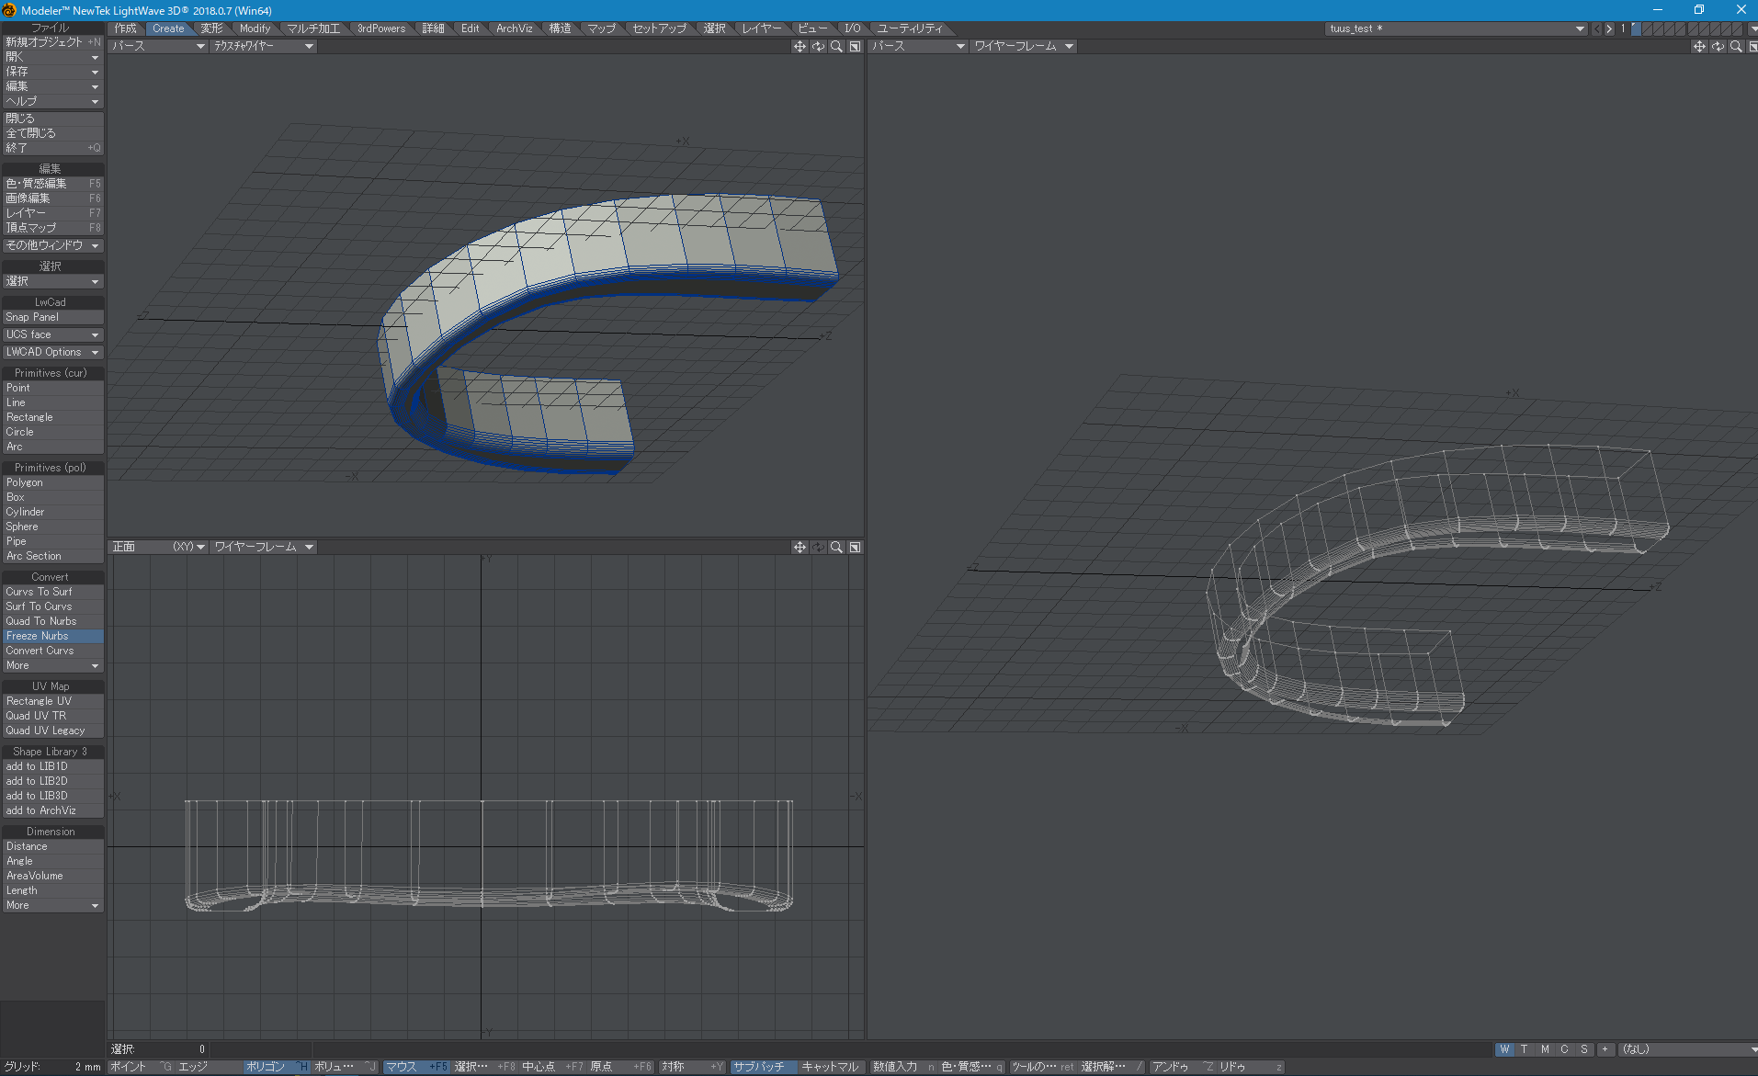Open the Modify tab
This screenshot has width=1758, height=1076.
pos(255,28)
